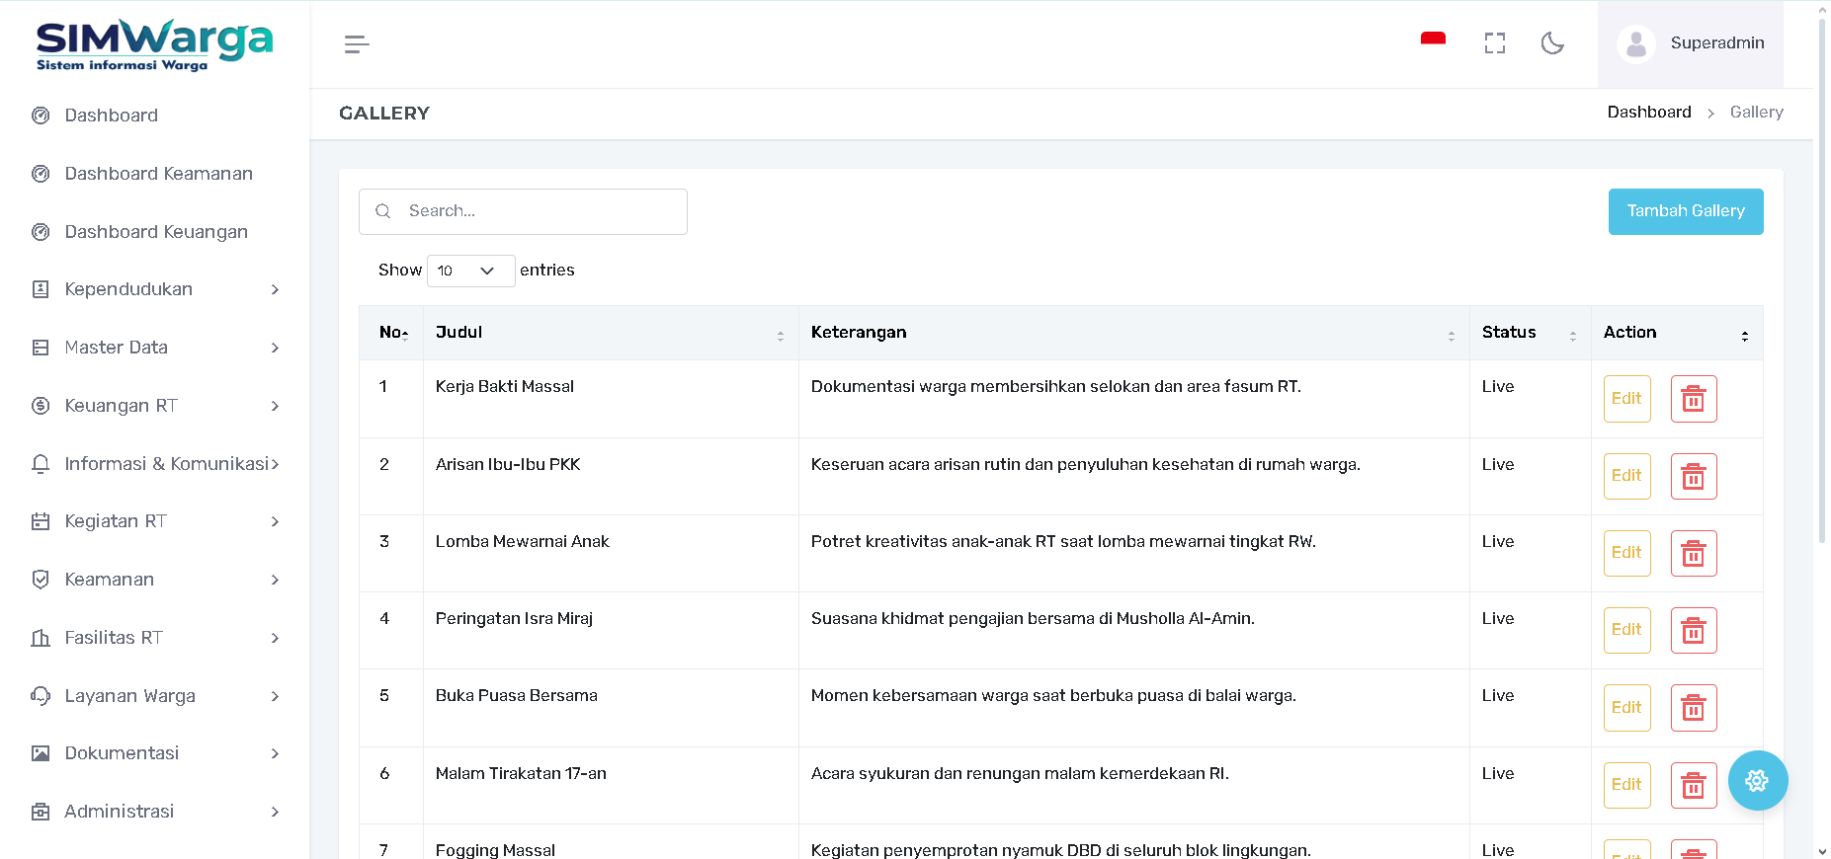
Task: Remove Buka Puasa Bersama using trash icon
Action: [1693, 708]
